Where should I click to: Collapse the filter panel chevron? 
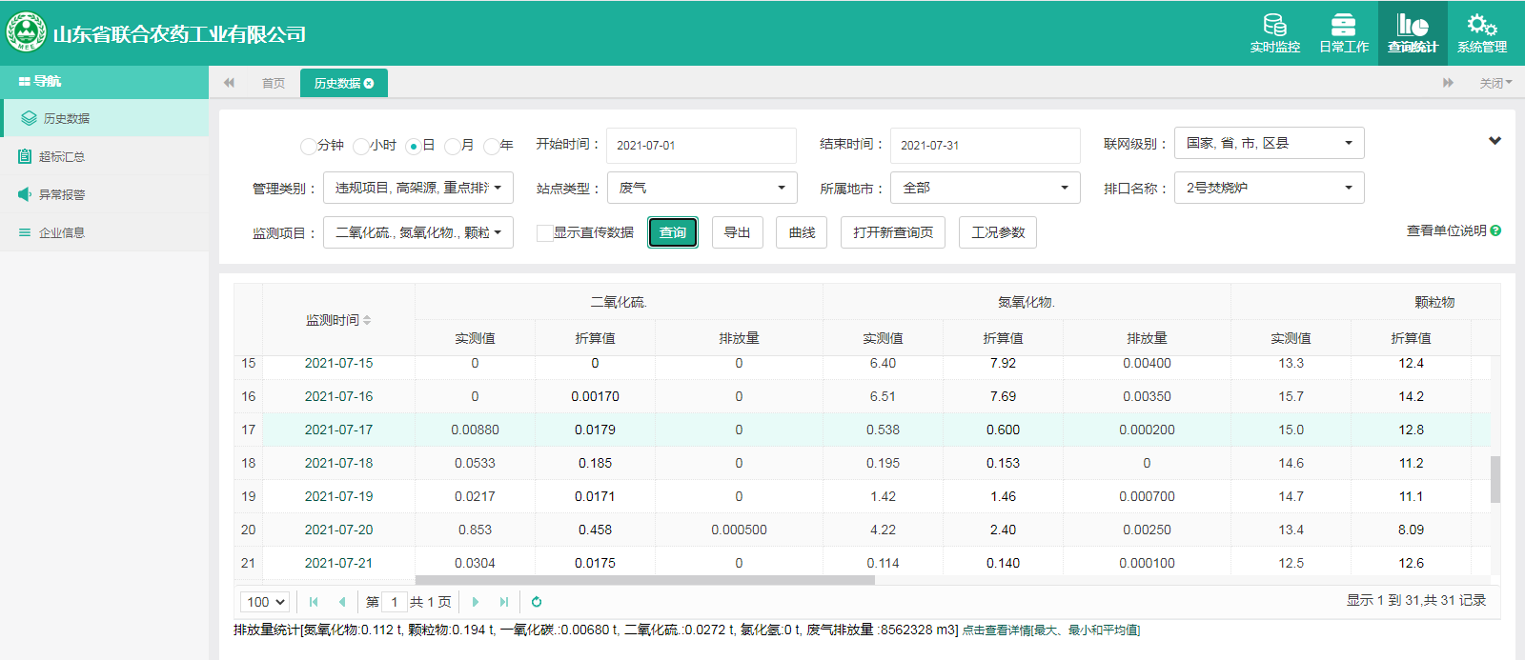1494,141
